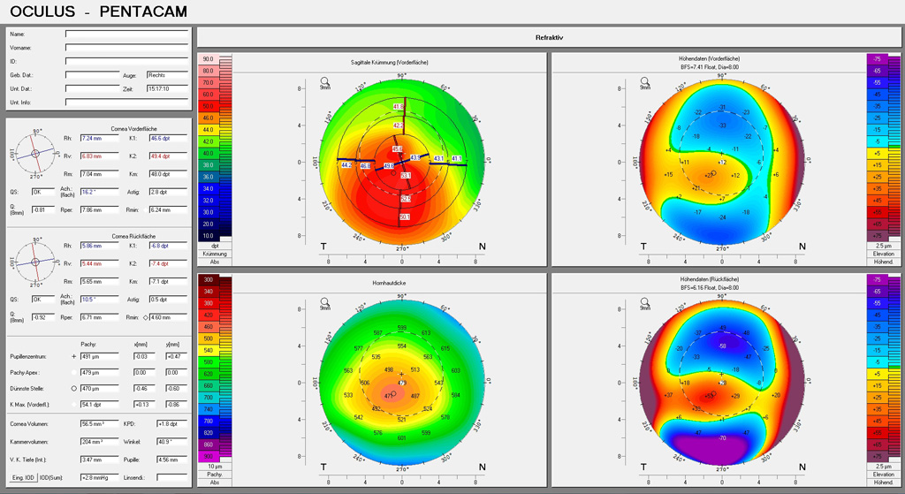Select the 90.0 color on curvature scale
The image size is (905, 494).
point(209,58)
